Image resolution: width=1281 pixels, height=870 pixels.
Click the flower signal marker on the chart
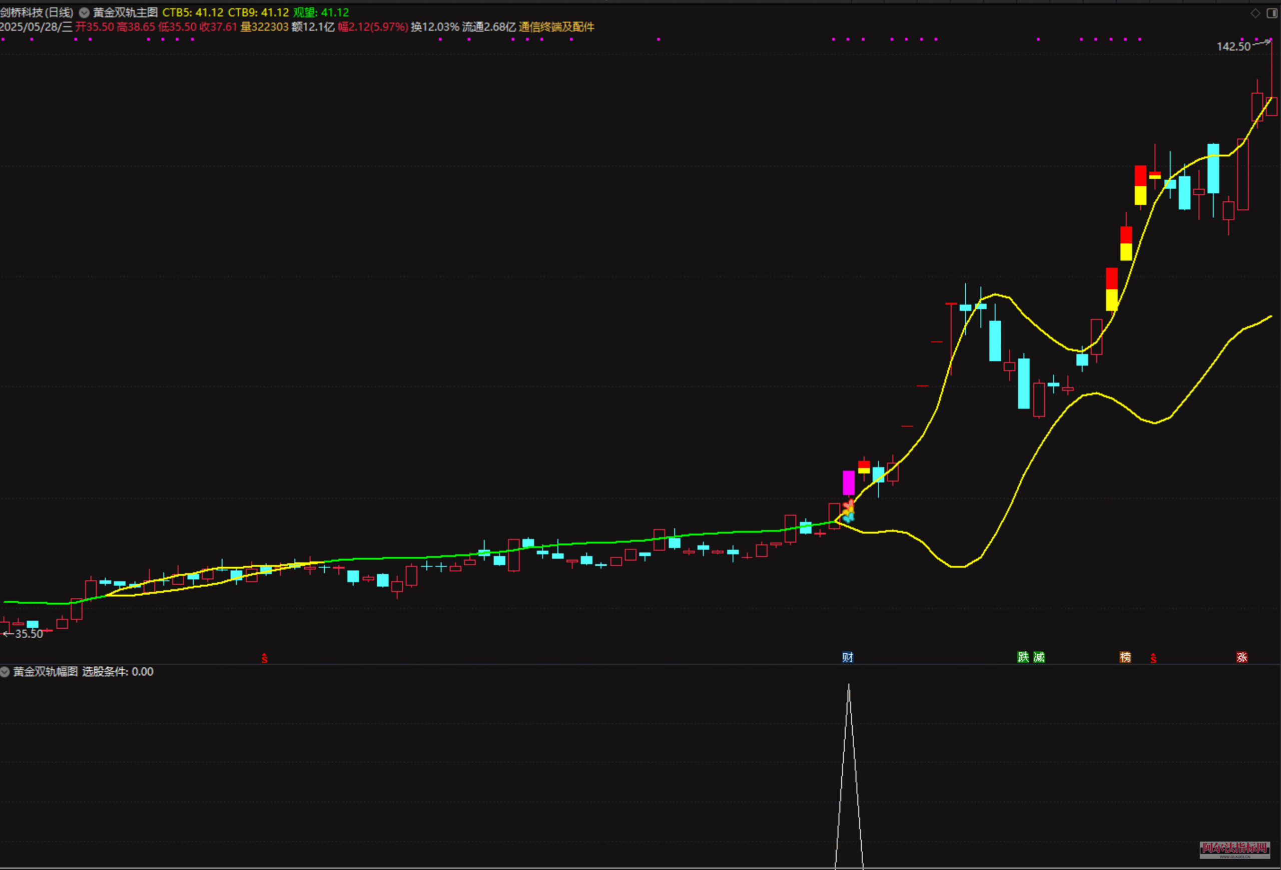tap(848, 511)
